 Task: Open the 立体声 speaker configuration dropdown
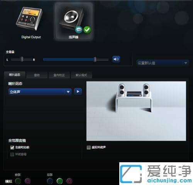coord(40,92)
